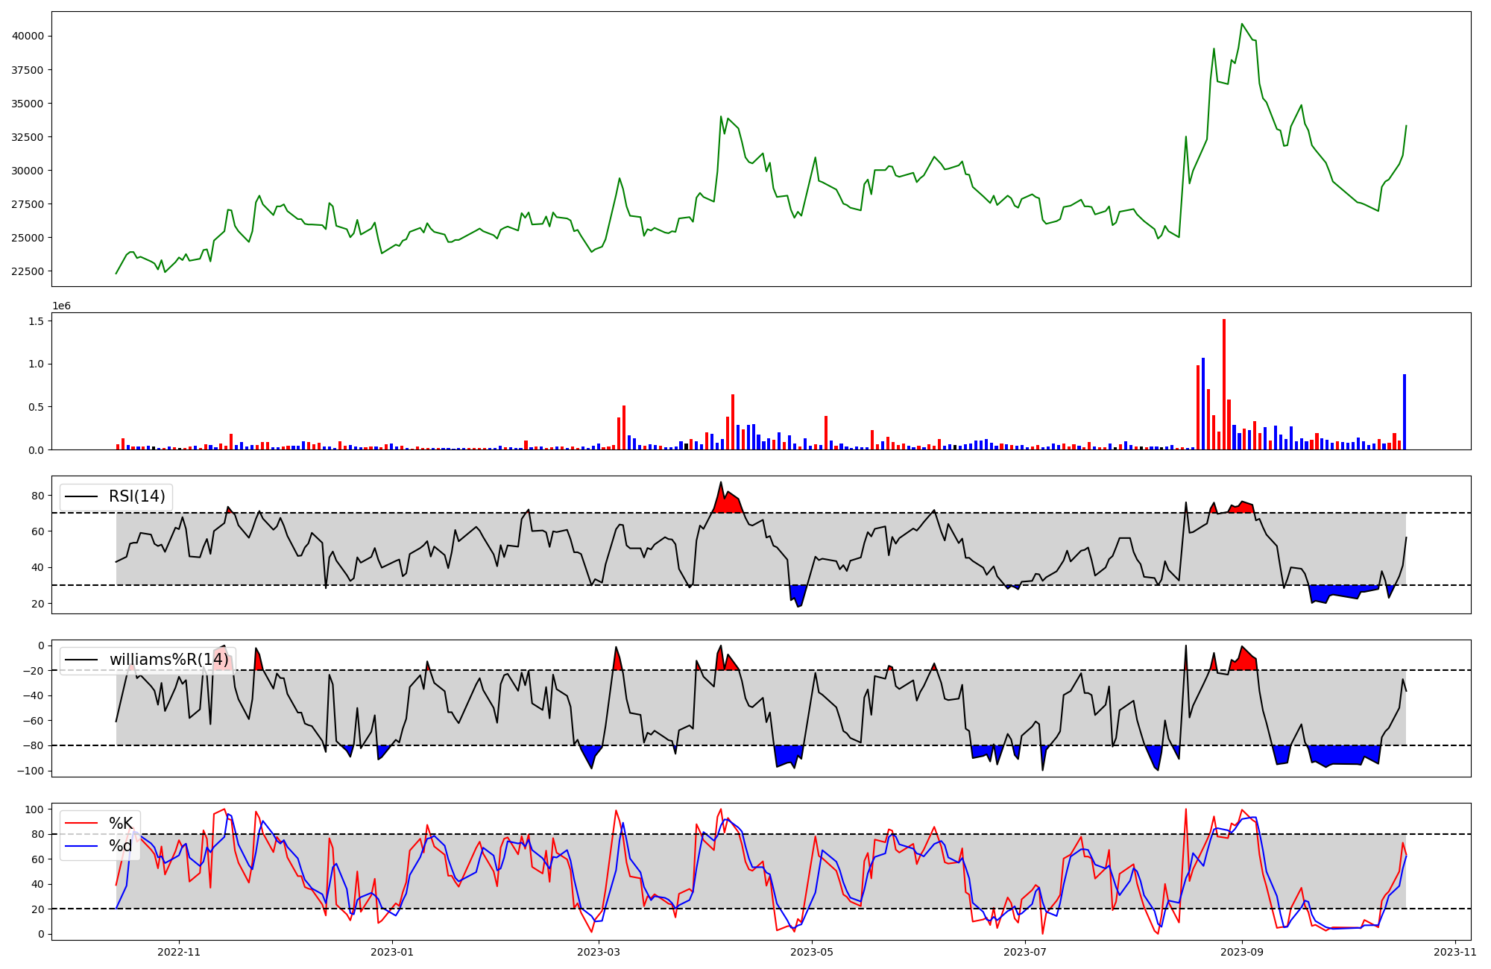Click the 40000 price axis tick label
The width and height of the screenshot is (1491, 969).
point(28,36)
